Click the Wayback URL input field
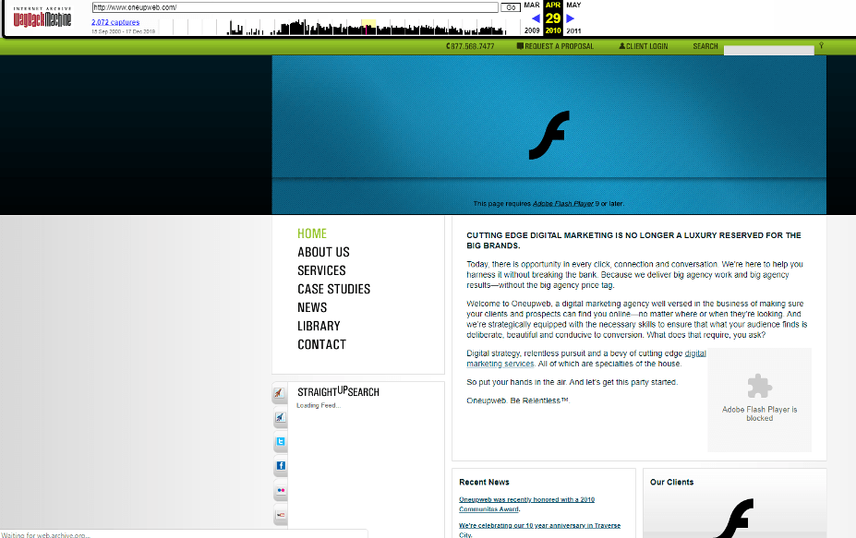856x538 pixels. (295, 7)
